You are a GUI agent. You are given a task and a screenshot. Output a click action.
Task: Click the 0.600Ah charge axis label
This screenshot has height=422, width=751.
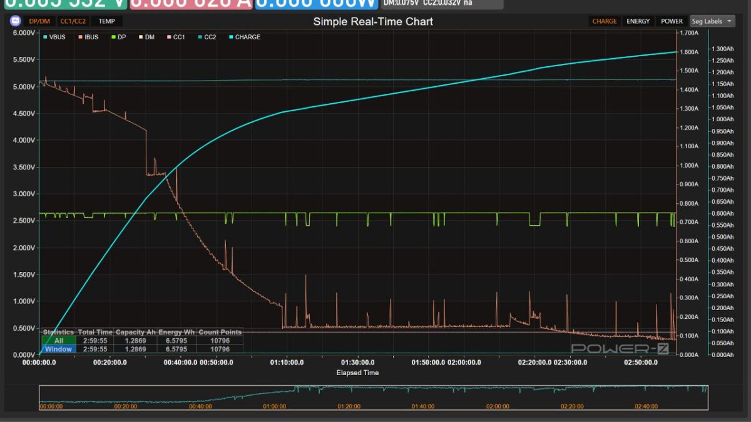[x=724, y=213]
